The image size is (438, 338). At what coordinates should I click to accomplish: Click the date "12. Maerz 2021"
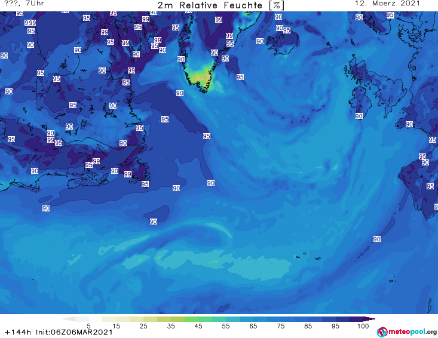pos(387,4)
